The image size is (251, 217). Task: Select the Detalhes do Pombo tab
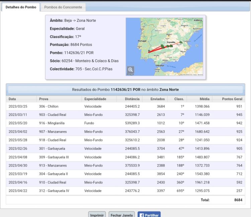[x=21, y=7]
